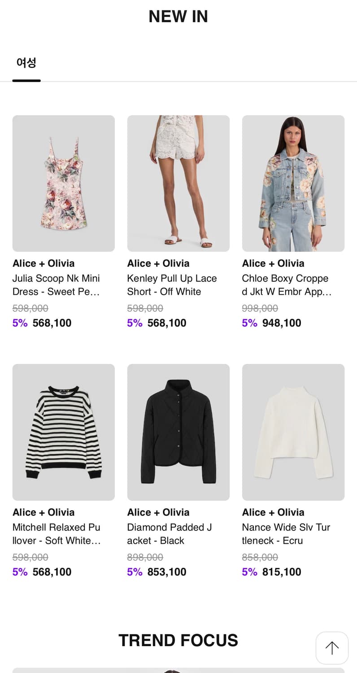Open the Mitchell Relaxed Pullover product page
The width and height of the screenshot is (357, 673).
point(56,534)
